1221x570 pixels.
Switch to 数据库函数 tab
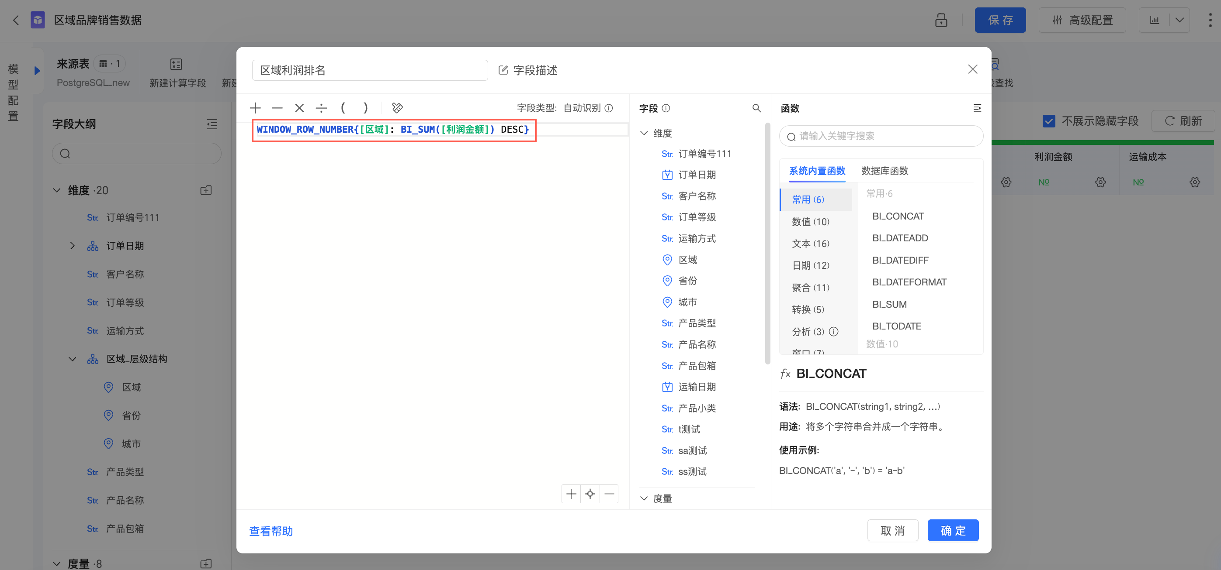point(885,170)
